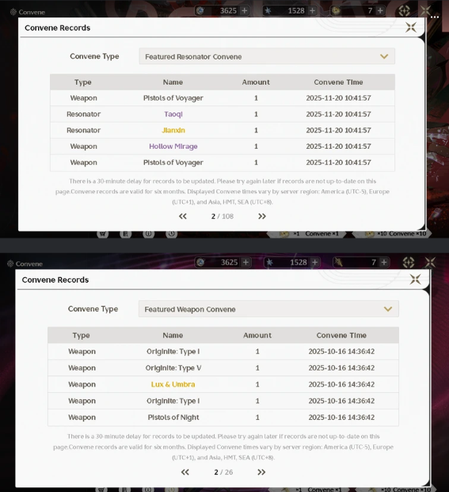This screenshot has width=449, height=492.
Task: Add more to the 3625 currency in the Weapon window
Action: [245, 262]
